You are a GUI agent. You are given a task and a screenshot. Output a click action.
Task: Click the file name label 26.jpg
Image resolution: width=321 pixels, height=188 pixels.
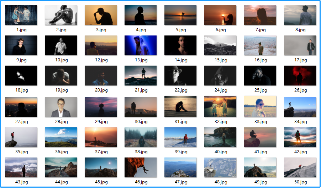[x=300, y=90]
